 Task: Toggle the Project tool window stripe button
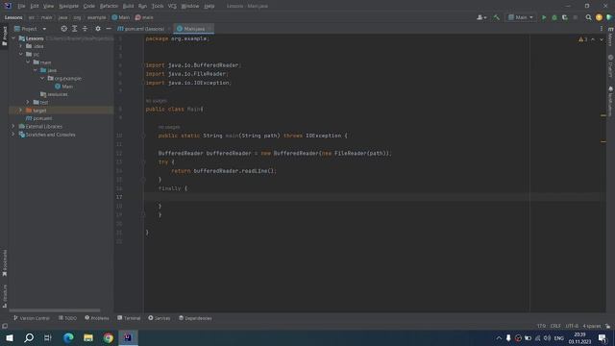pos(5,37)
